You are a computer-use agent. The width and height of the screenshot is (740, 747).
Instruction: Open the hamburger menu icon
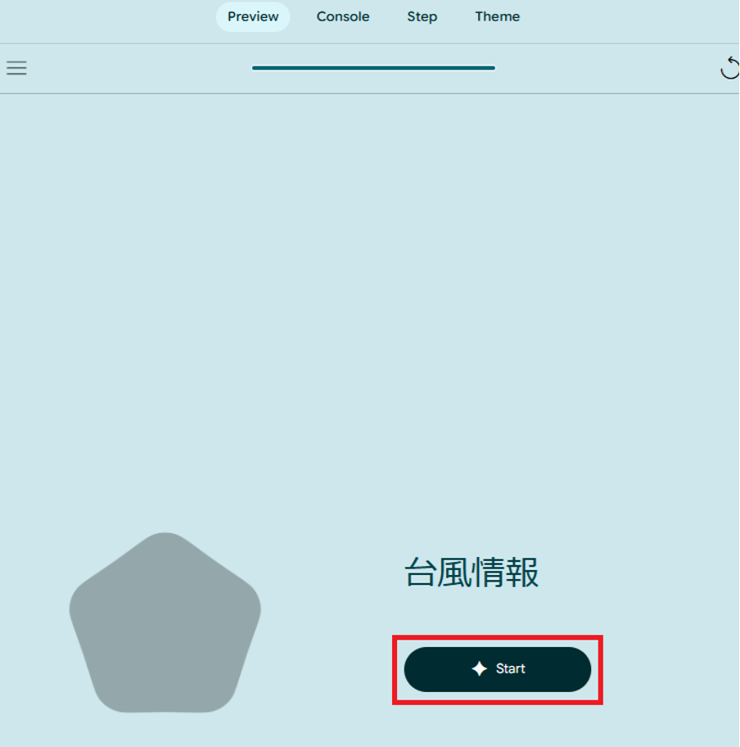point(16,68)
